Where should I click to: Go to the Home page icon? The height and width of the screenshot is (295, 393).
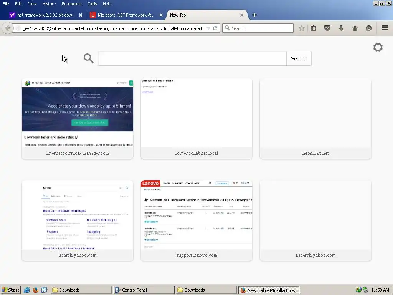[355, 28]
